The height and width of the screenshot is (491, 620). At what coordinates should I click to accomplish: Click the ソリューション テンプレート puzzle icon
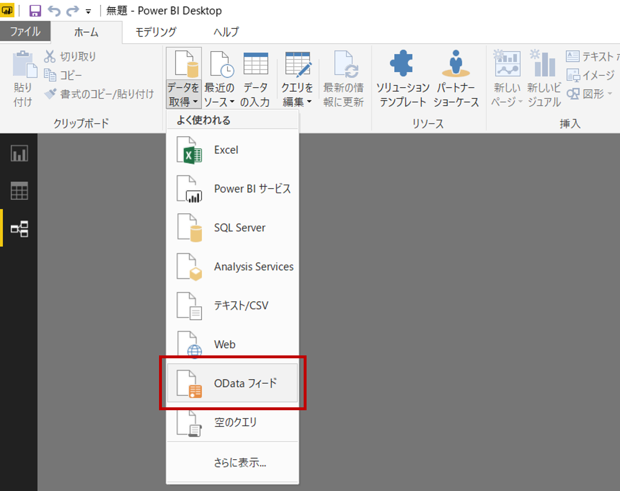tap(402, 63)
